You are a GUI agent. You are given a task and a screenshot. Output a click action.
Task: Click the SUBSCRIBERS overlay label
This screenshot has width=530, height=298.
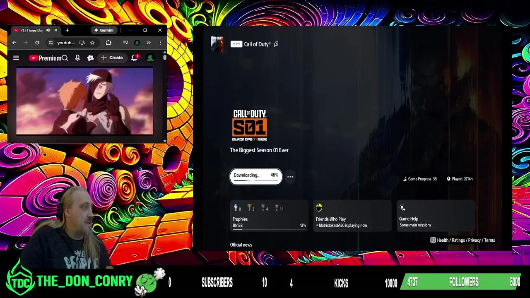tap(217, 283)
